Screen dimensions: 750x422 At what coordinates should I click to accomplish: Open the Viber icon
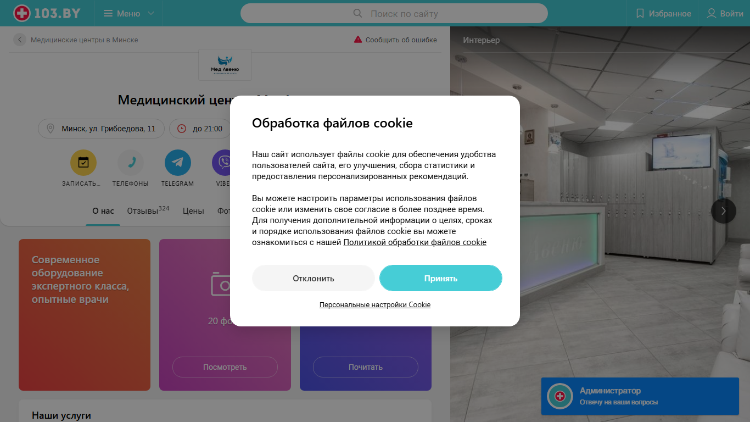click(x=222, y=163)
